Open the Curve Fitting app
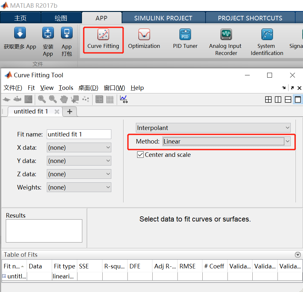The image size is (303, 292). pyautogui.click(x=103, y=39)
